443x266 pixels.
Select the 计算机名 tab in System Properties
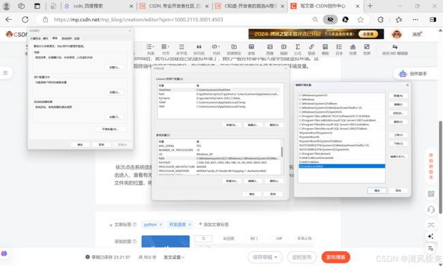tap(35, 38)
